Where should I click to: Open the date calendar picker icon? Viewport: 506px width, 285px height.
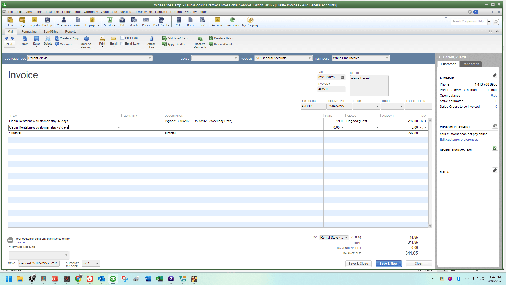click(342, 77)
